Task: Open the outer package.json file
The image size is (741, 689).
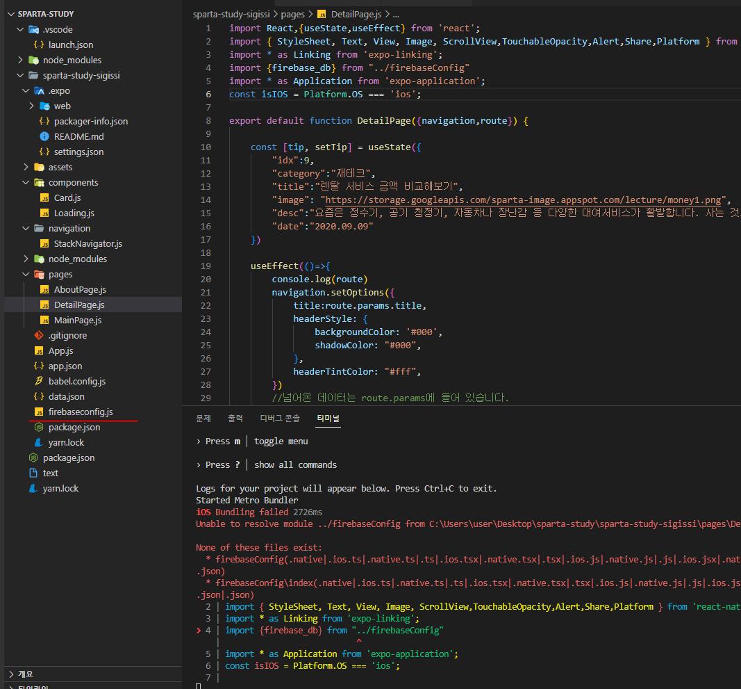Action: tap(69, 458)
